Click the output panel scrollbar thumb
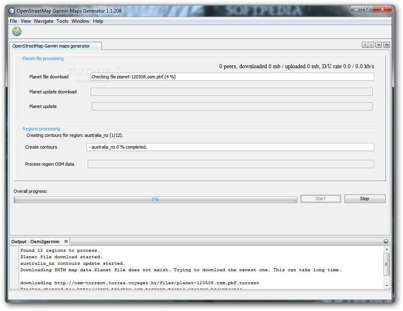 pos(387,264)
